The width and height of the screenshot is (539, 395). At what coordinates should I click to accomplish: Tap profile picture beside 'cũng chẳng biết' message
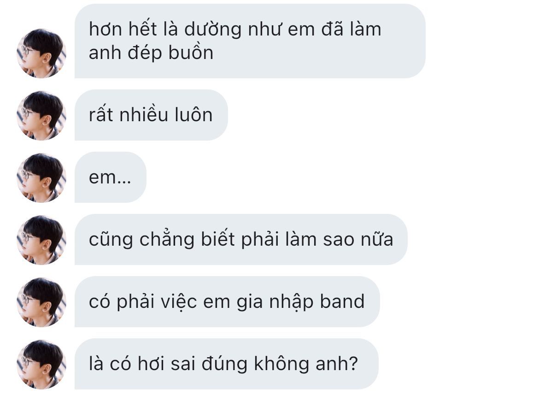(41, 240)
